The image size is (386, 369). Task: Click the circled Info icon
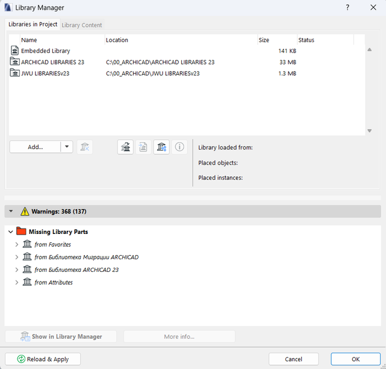(x=179, y=147)
